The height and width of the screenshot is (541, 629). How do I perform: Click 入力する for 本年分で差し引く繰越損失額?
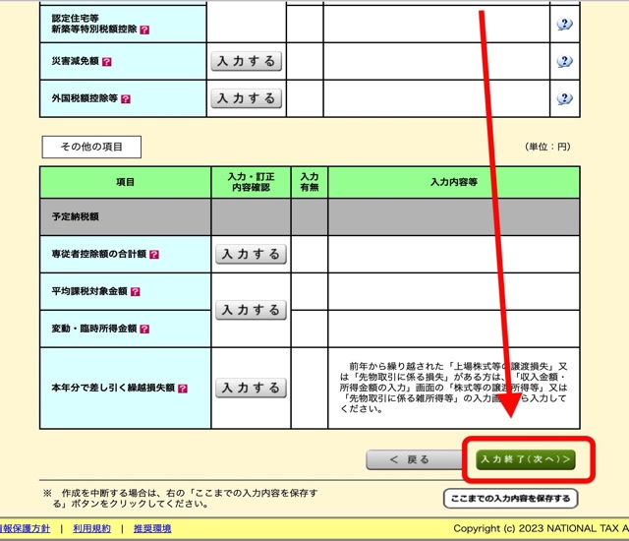tap(251, 388)
